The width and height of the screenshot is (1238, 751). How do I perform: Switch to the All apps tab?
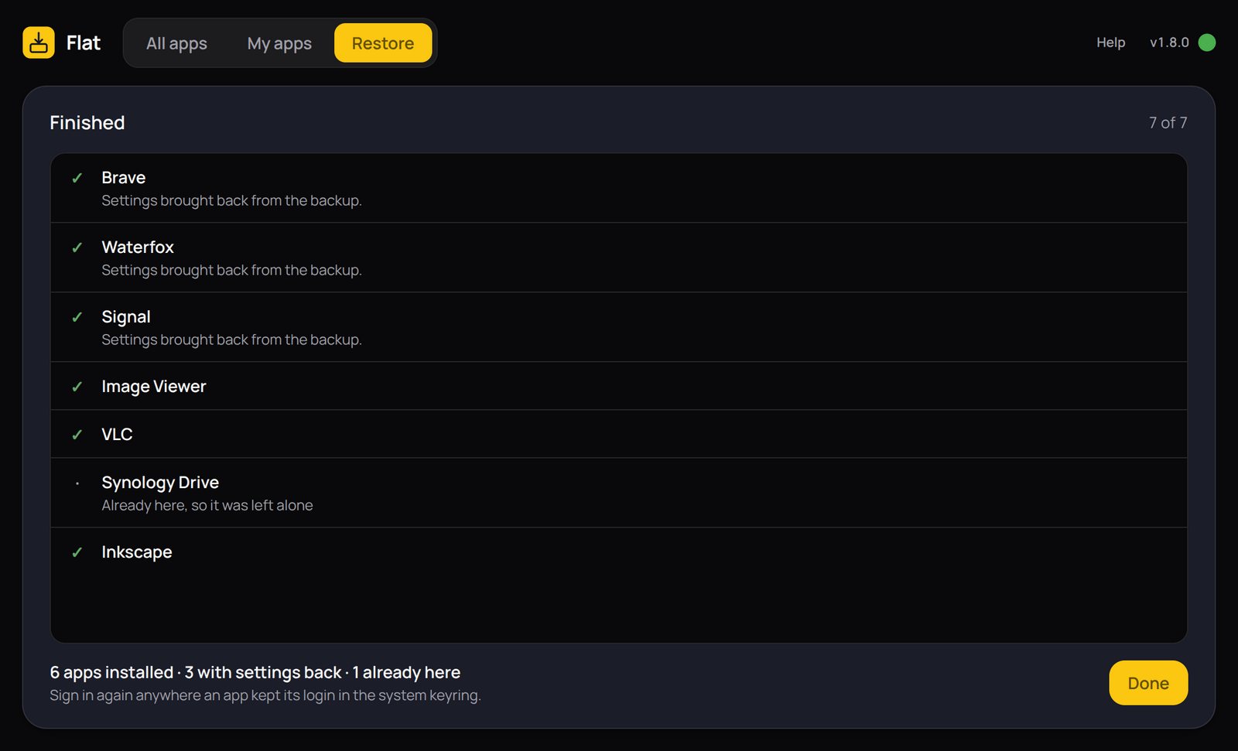[x=176, y=43]
